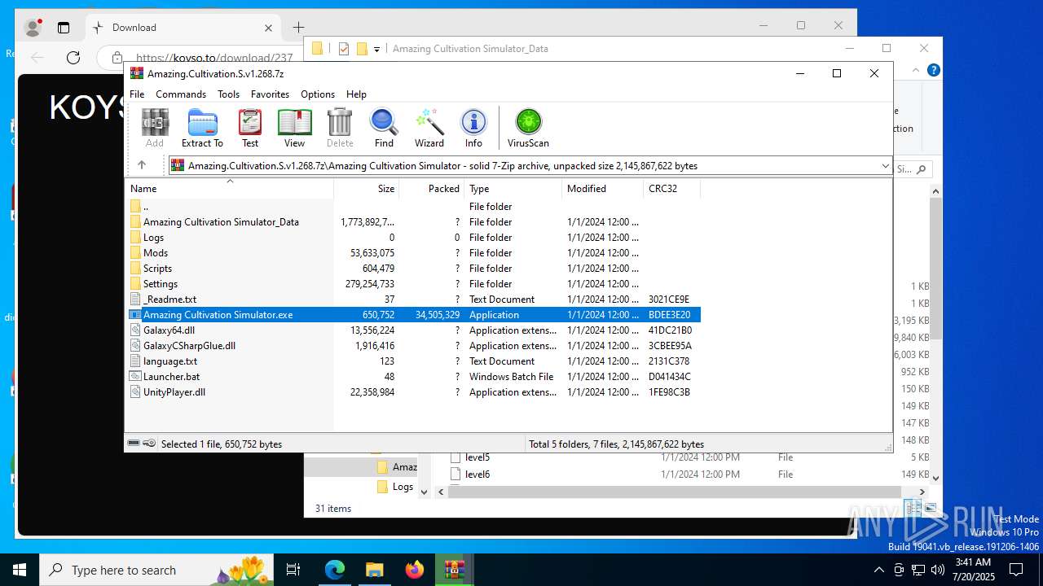The height and width of the screenshot is (586, 1043).
Task: Sort by CRC32 column header
Action: coord(672,189)
